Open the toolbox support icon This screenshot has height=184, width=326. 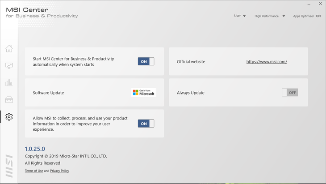coord(9,99)
